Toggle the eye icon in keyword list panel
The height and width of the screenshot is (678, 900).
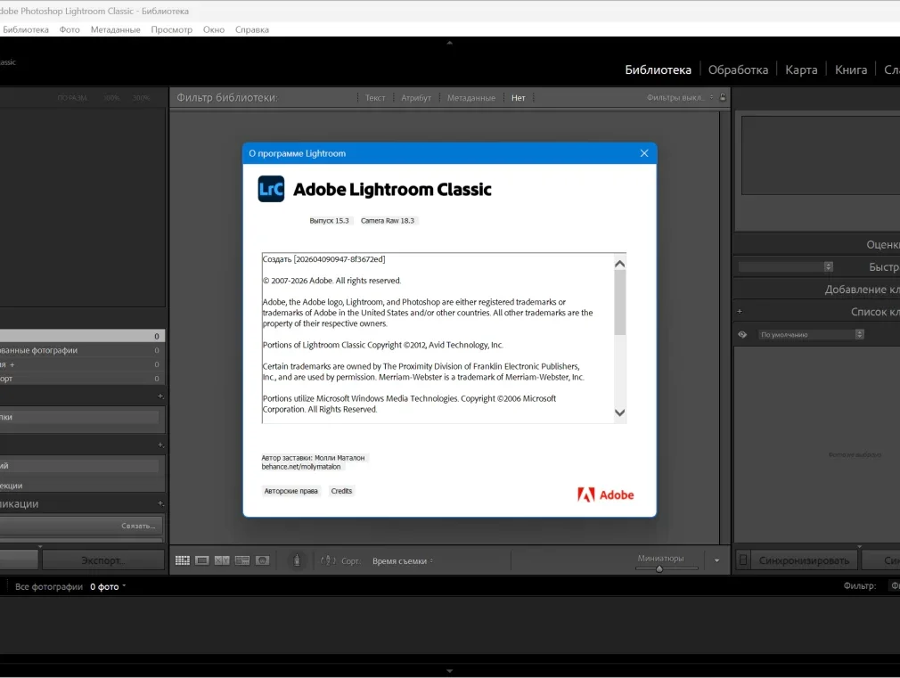coord(742,335)
